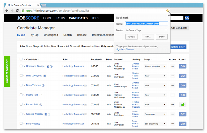Open Luna Lovegood's resume icon

45,76
